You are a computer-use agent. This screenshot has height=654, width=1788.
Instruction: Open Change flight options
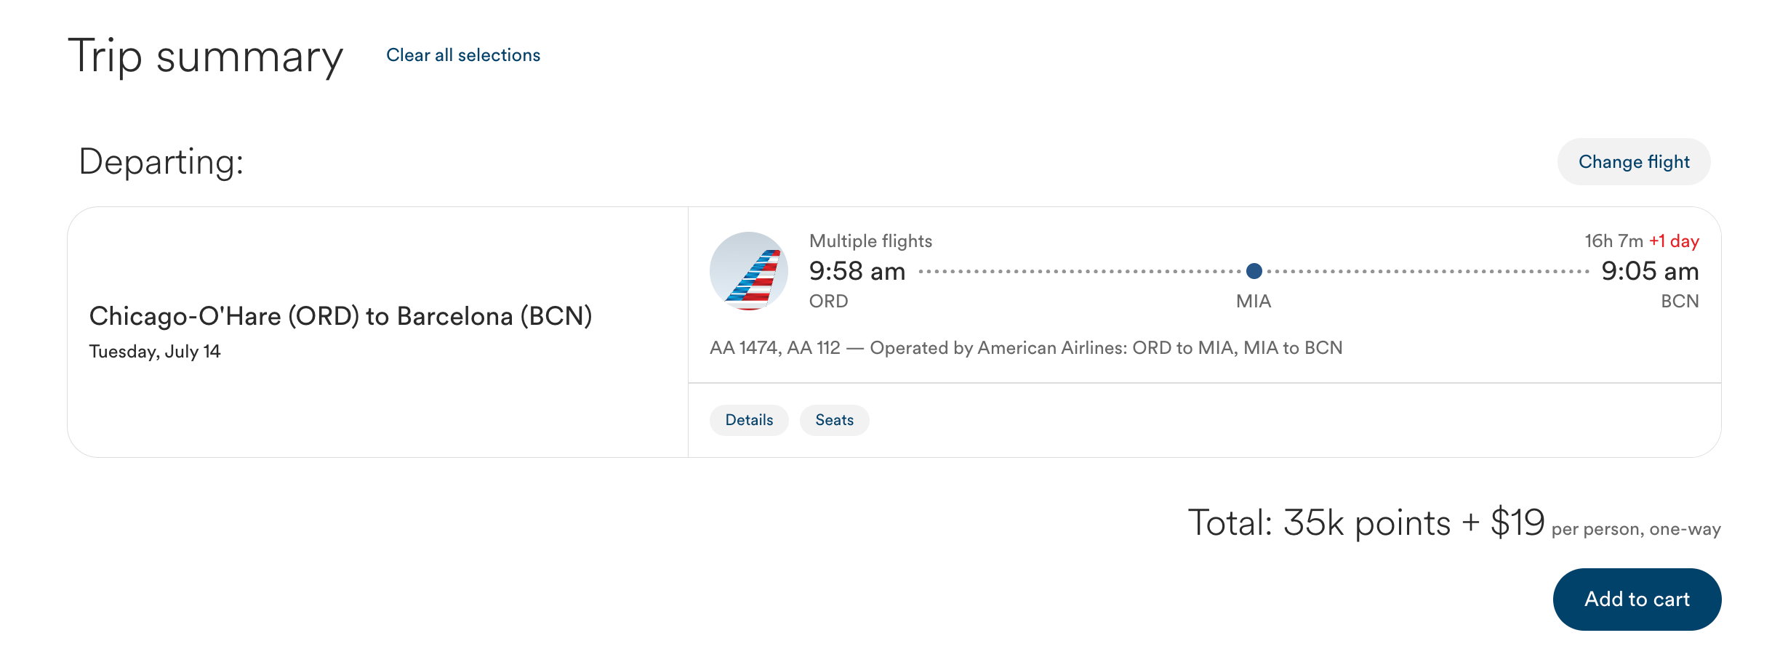pos(1634,161)
